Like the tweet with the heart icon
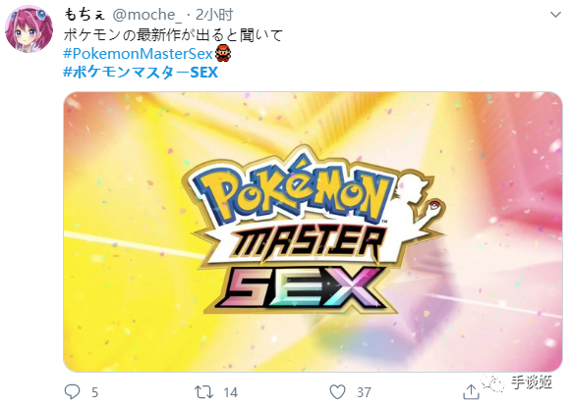 tap(337, 392)
